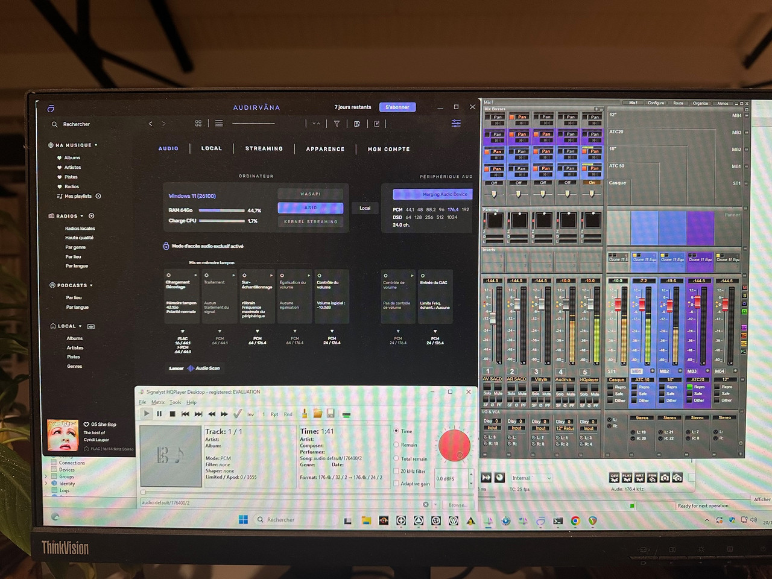
Task: Click HQPlayer save floppy disk icon
Action: click(331, 414)
